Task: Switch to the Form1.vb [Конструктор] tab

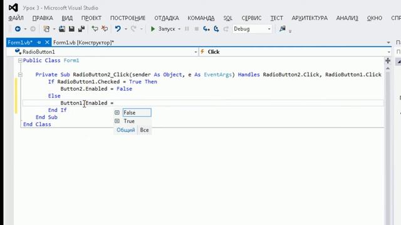Action: coord(83,42)
